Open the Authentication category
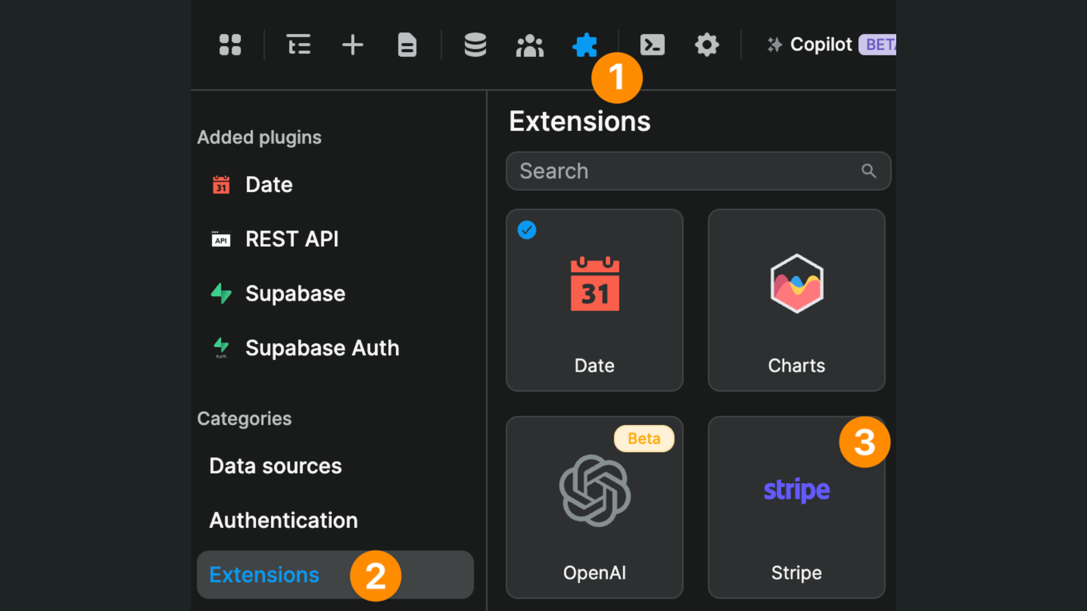This screenshot has width=1087, height=611. tap(283, 520)
